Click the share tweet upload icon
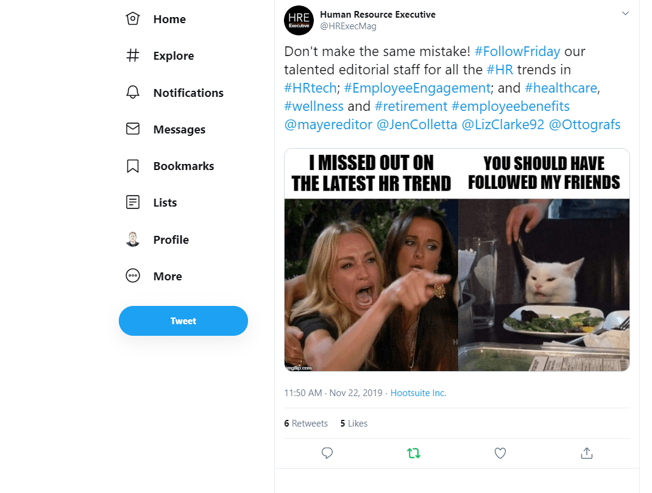 (586, 453)
